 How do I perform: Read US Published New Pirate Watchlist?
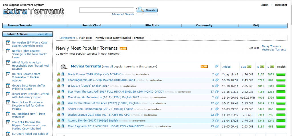point(29,116)
